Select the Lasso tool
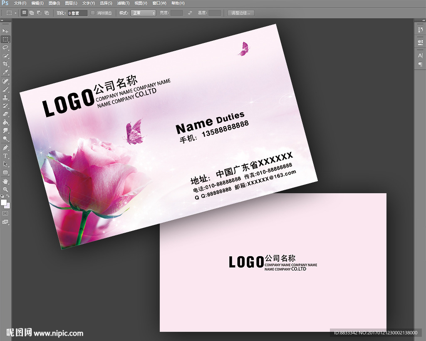426x341 pixels. (x=5, y=47)
